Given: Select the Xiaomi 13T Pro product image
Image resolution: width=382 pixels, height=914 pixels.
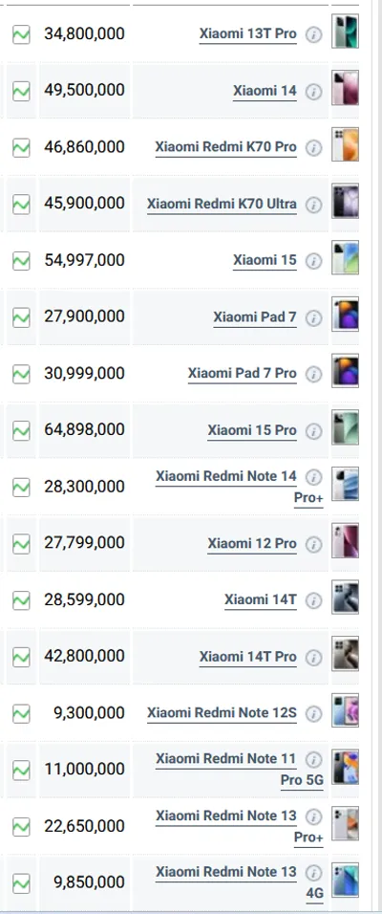Looking at the screenshot, I should 346,32.
